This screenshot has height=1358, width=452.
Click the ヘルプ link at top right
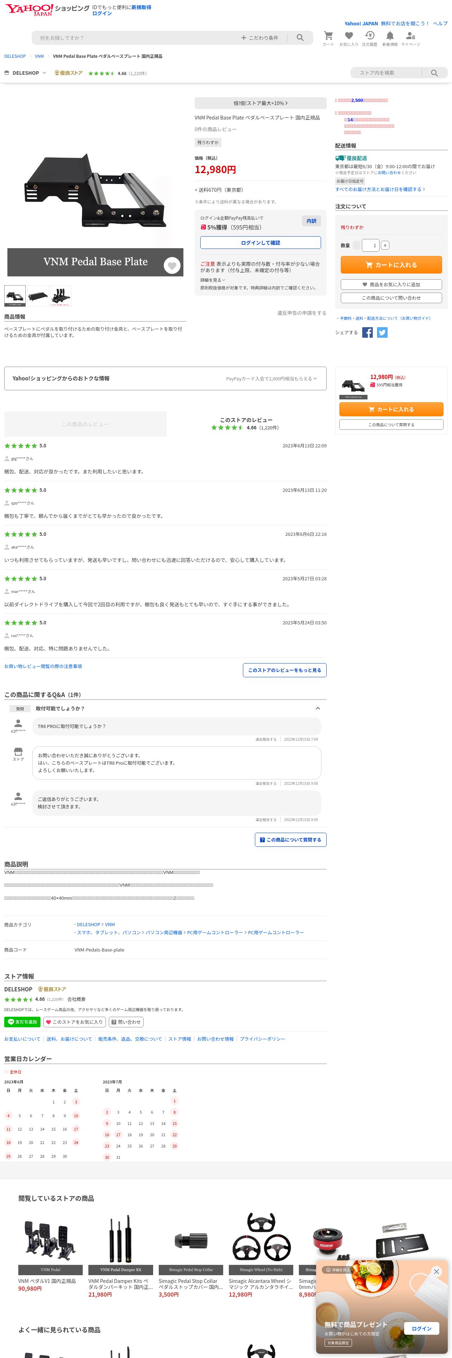[x=440, y=24]
